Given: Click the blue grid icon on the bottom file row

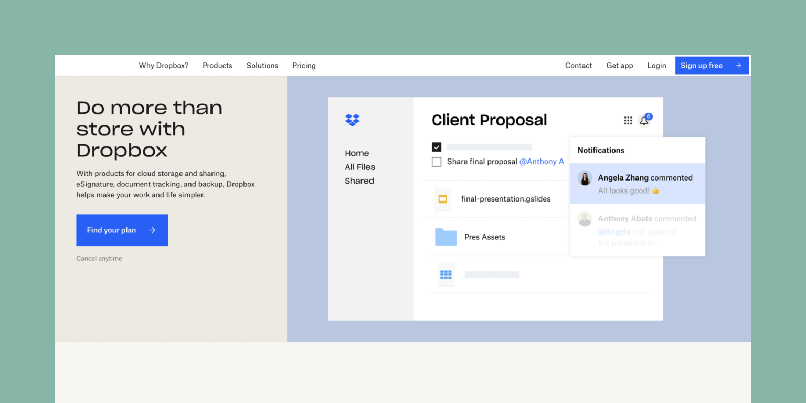Looking at the screenshot, I should click(446, 274).
